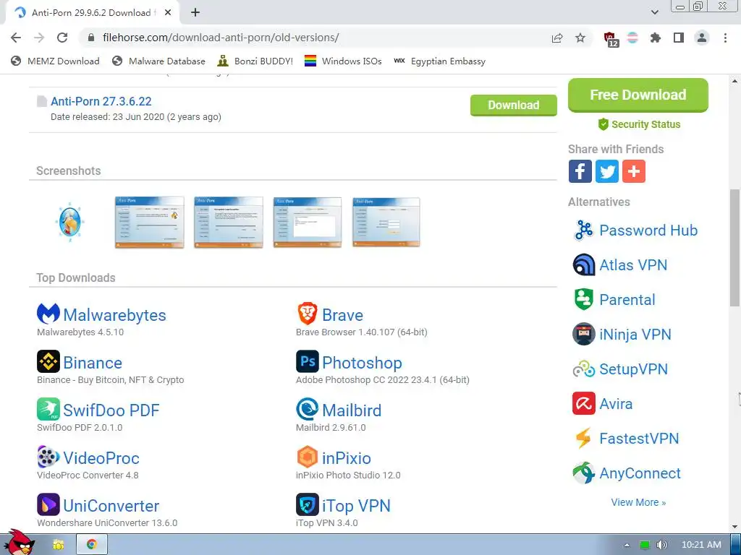Open the second Anti-Porn screenshot thumbnail

coord(229,223)
